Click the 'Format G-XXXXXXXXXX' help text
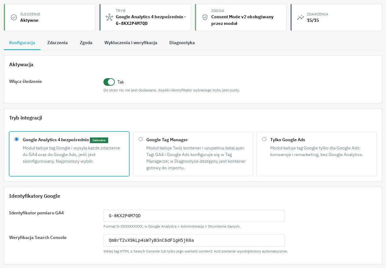This screenshot has width=386, height=268. [172, 226]
